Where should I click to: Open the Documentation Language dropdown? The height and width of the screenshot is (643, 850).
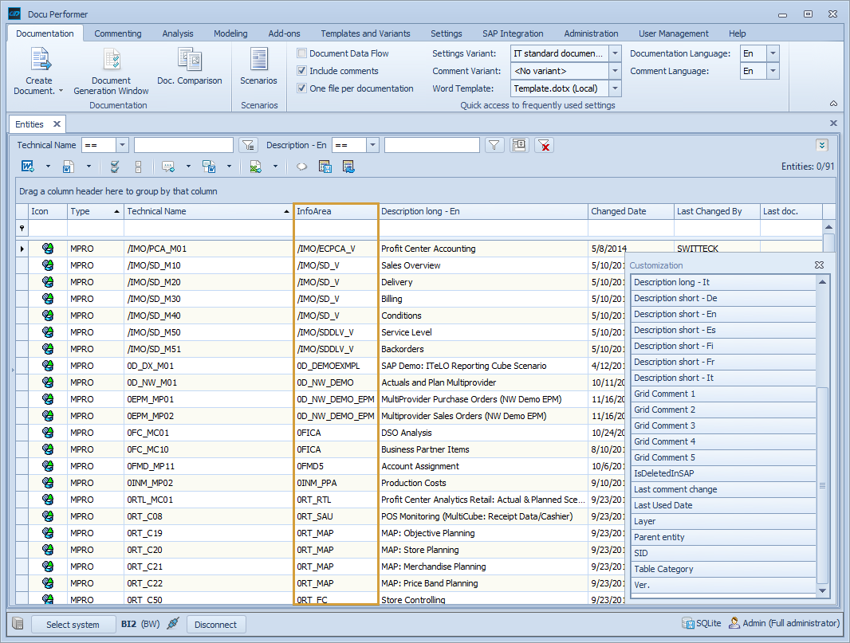pos(773,53)
